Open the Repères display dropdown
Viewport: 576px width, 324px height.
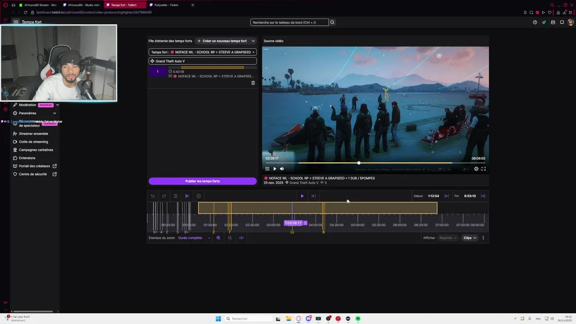[448, 238]
